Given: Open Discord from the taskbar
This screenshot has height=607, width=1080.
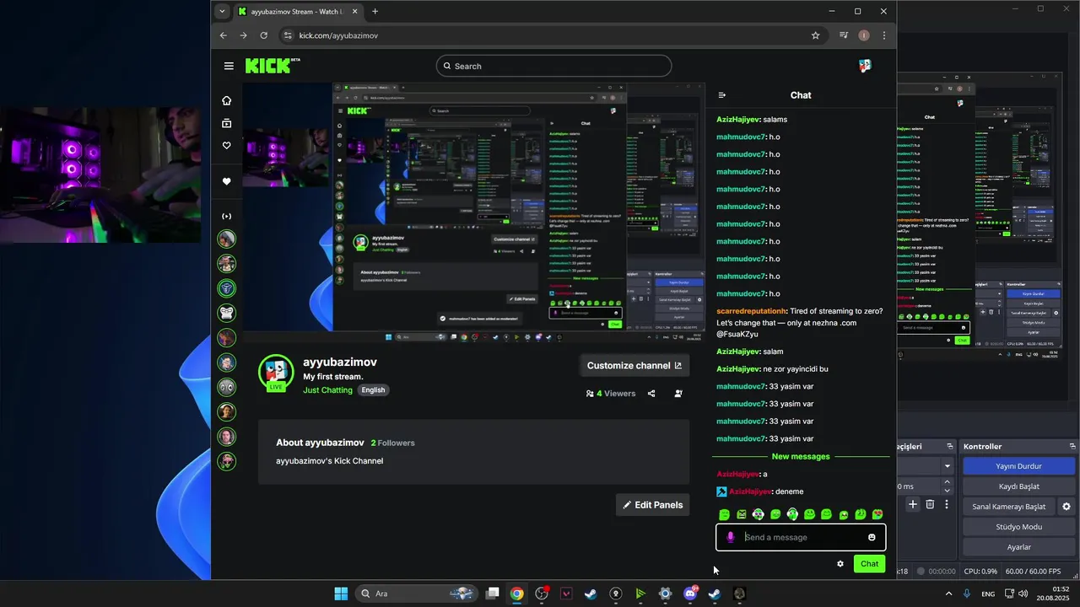Looking at the screenshot, I should (x=689, y=594).
